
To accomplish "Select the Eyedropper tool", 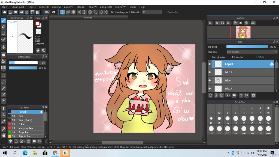I will pos(3,129).
